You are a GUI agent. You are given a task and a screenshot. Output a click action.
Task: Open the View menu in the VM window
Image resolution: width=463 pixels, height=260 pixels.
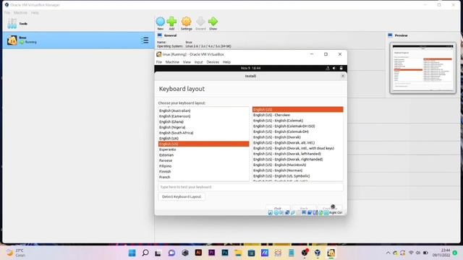pyautogui.click(x=187, y=62)
